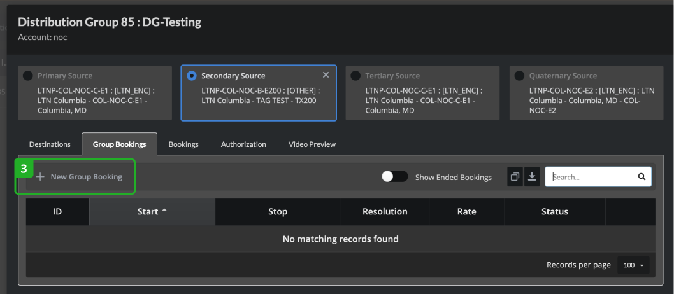Click the New Group Booking button
The image size is (674, 294).
[79, 177]
